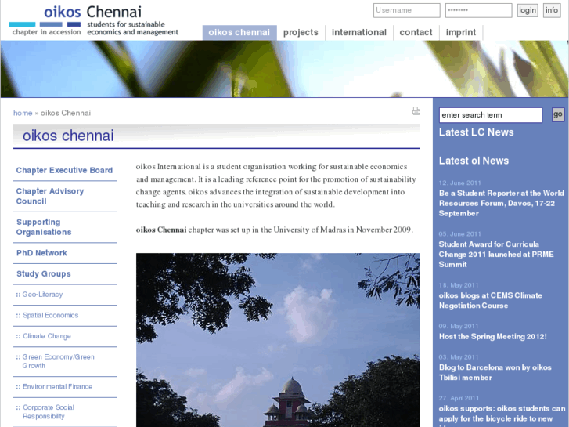Open the Study Groups page
This screenshot has height=427, width=569.
point(44,273)
